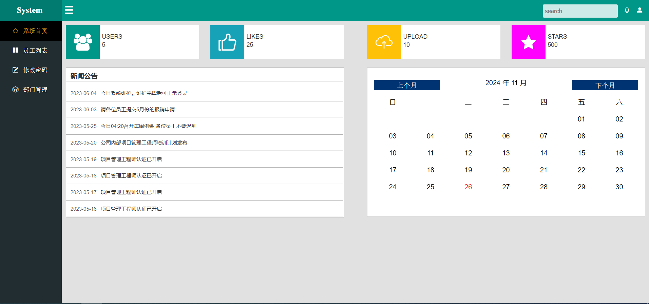The image size is (649, 304).
Task: Click the System logo title
Action: [30, 10]
